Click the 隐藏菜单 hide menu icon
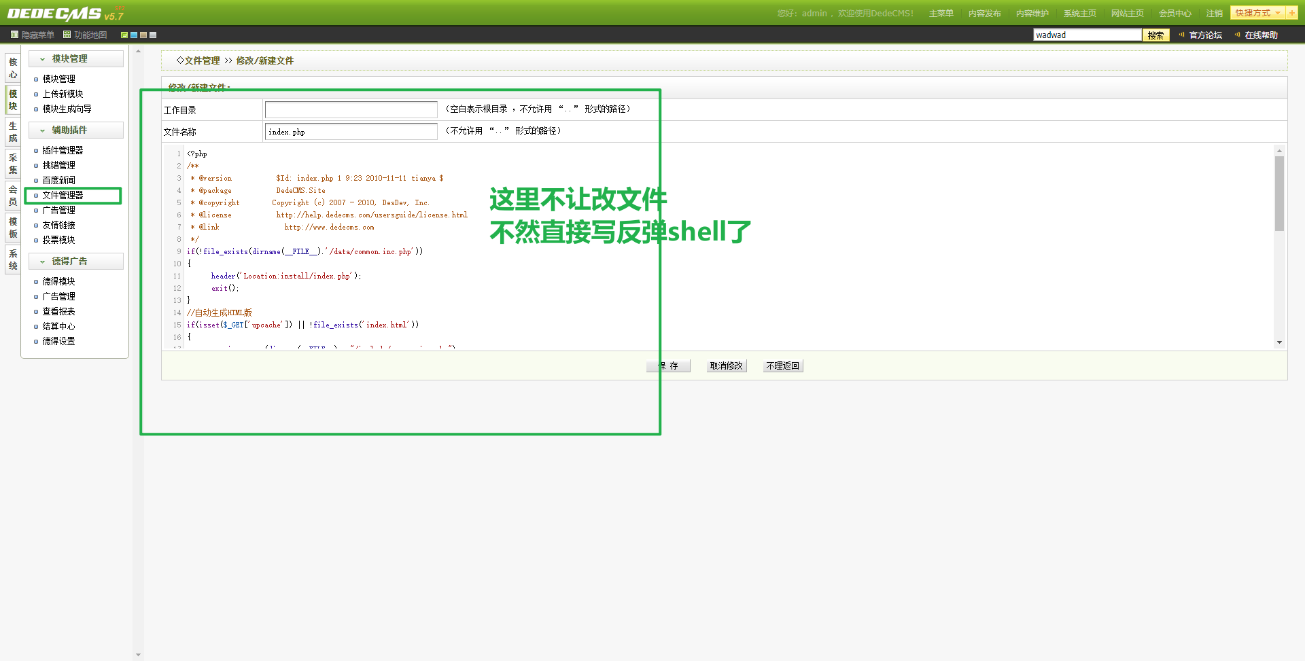The image size is (1305, 661). [x=14, y=35]
